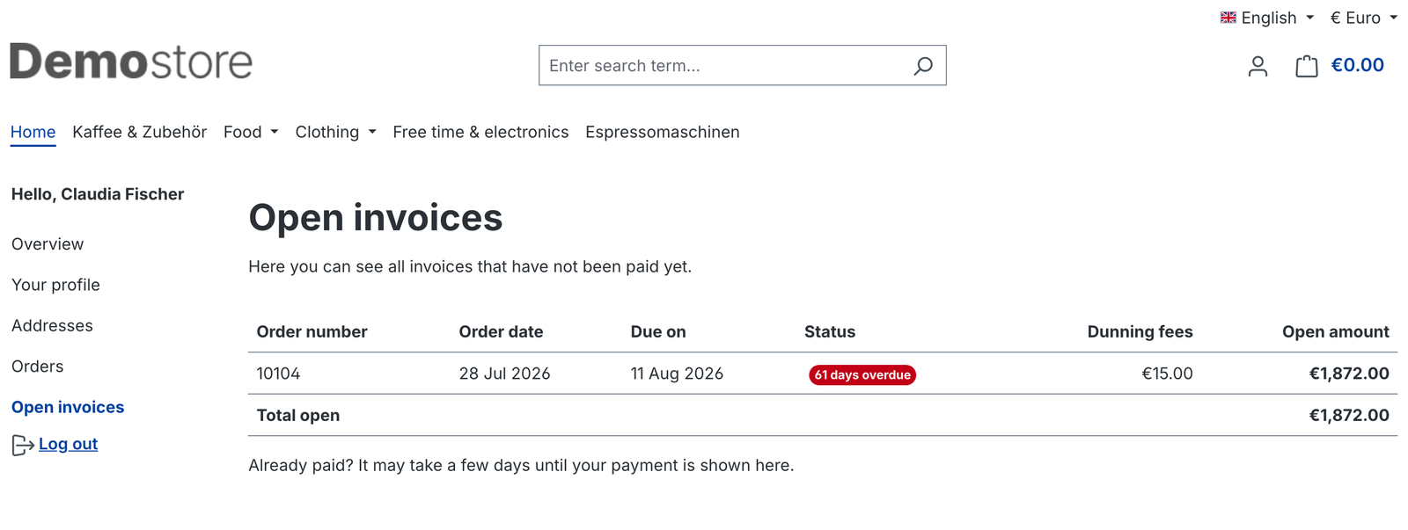The height and width of the screenshot is (530, 1408).
Task: Click the Log out link
Action: [x=68, y=444]
